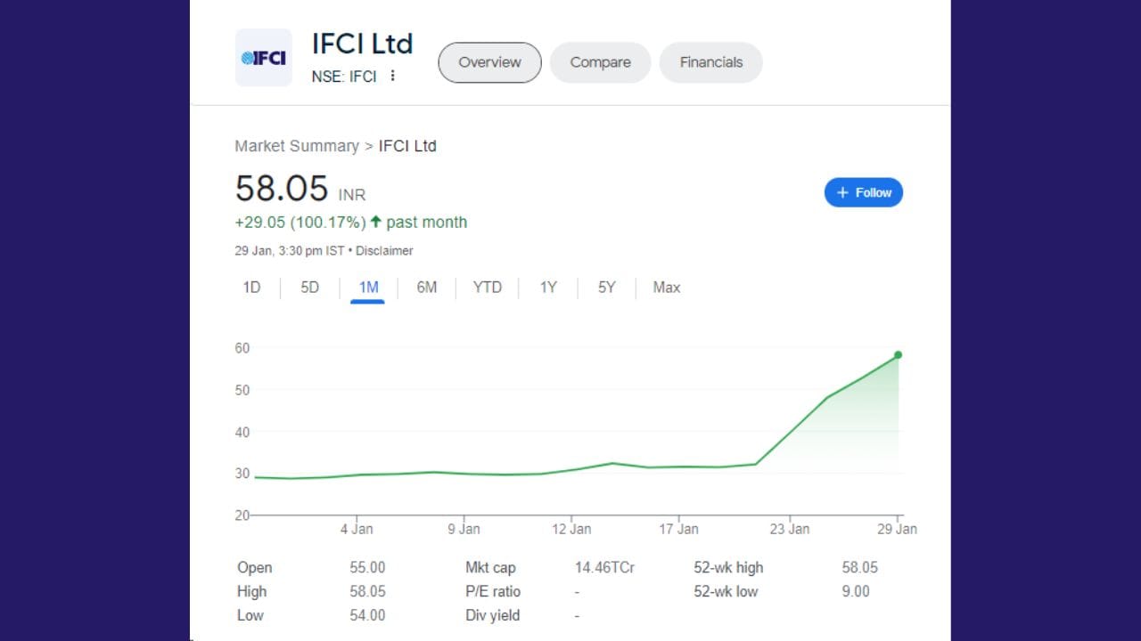Switch chart to 1D view
The height and width of the screenshot is (641, 1141).
pos(252,288)
